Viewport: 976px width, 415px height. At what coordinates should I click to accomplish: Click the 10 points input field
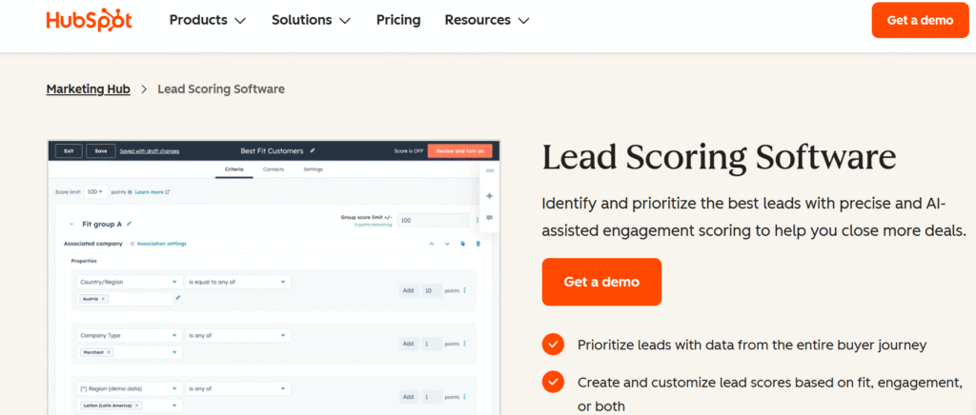coord(432,290)
